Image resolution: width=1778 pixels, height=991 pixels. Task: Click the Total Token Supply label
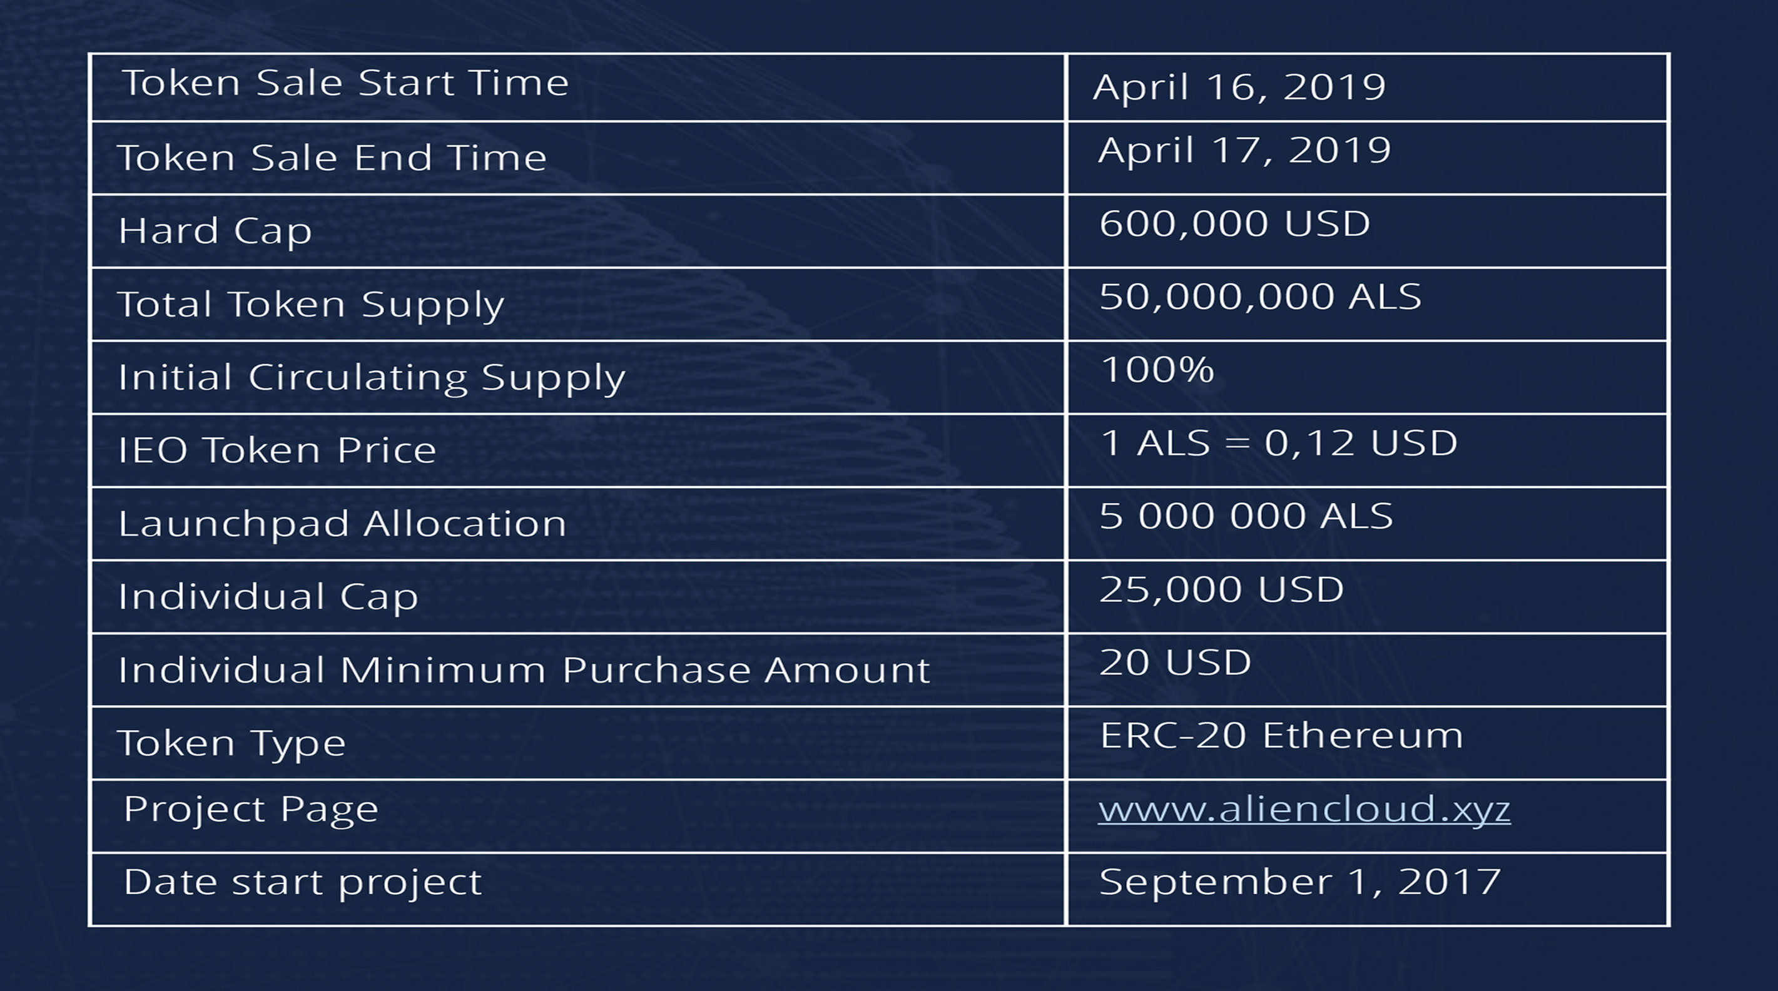(x=310, y=305)
